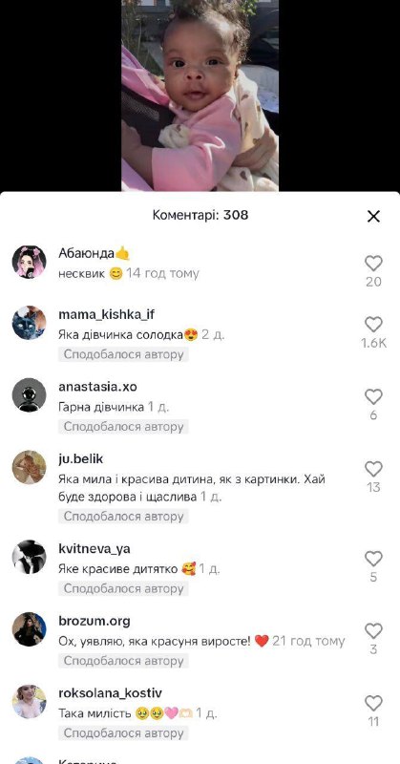Tap heart beside kvitneva_ya comment

(x=373, y=559)
